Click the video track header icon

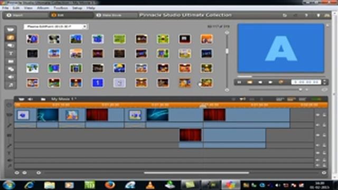click(x=10, y=115)
